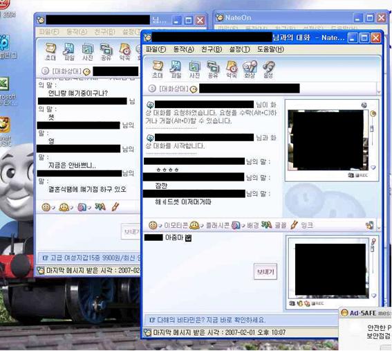Select the 잉크 ink pen tool
The height and width of the screenshot is (351, 392).
click(x=302, y=225)
